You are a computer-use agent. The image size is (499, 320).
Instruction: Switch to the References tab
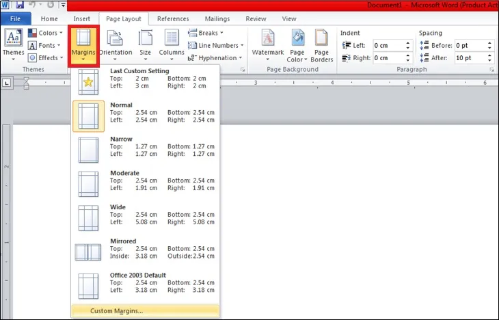click(173, 19)
